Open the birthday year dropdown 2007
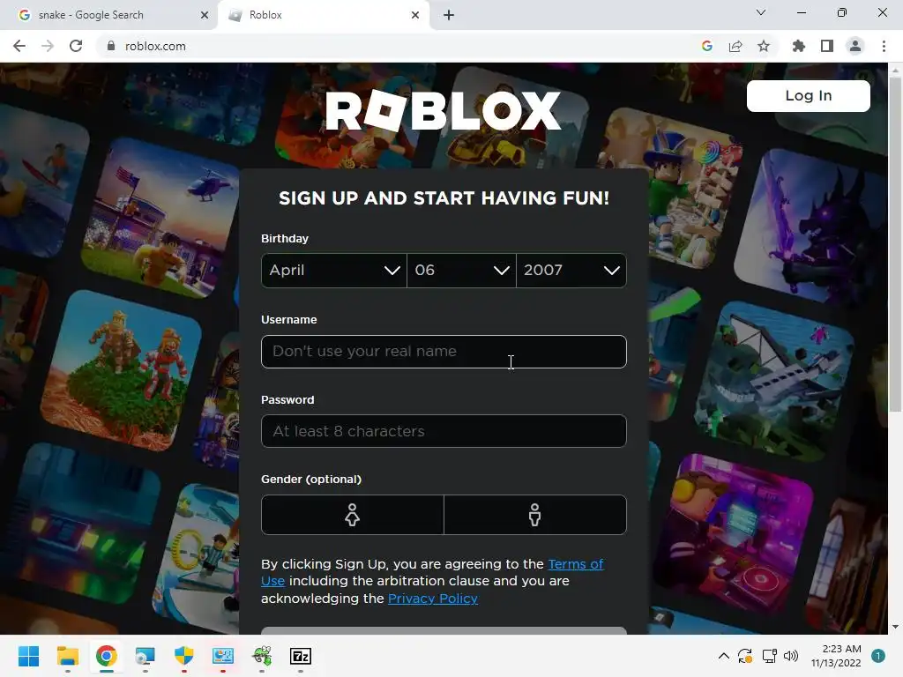903x677 pixels. click(571, 270)
